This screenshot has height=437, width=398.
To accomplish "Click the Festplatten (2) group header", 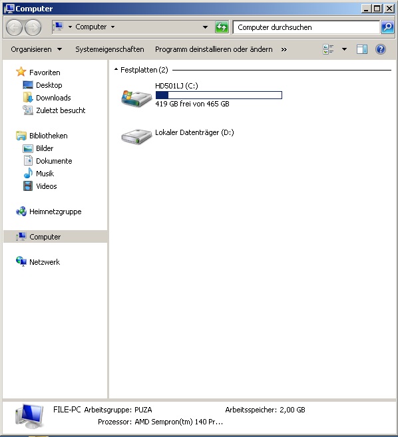I will (x=144, y=70).
